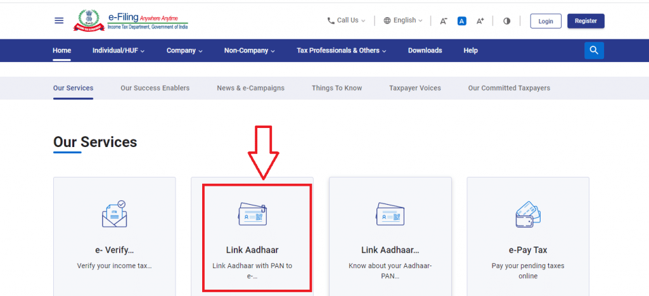Expand the Call Us dropdown
649x296 pixels.
347,20
